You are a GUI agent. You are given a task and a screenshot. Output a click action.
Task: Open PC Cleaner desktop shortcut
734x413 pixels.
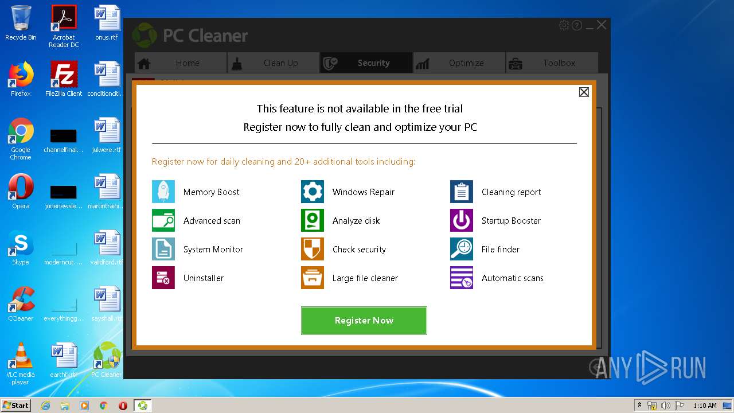(x=107, y=360)
